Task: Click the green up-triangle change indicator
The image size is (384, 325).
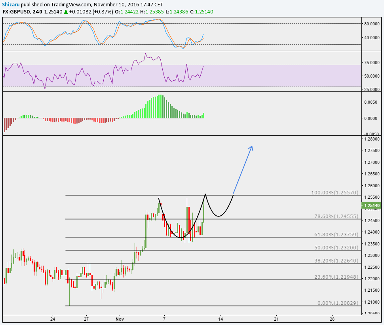Action: [66, 12]
